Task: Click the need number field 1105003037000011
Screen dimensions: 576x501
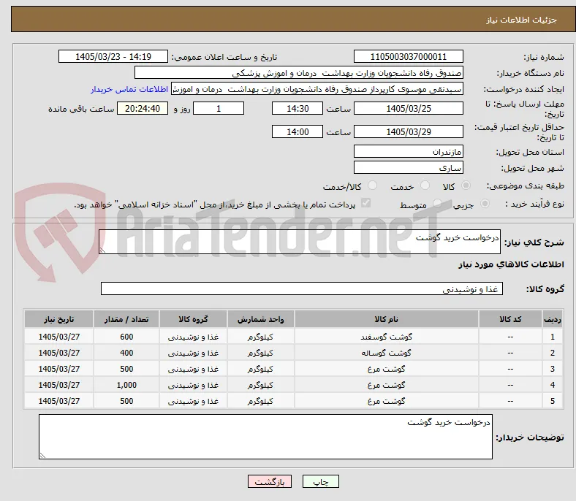Action: click(x=408, y=56)
